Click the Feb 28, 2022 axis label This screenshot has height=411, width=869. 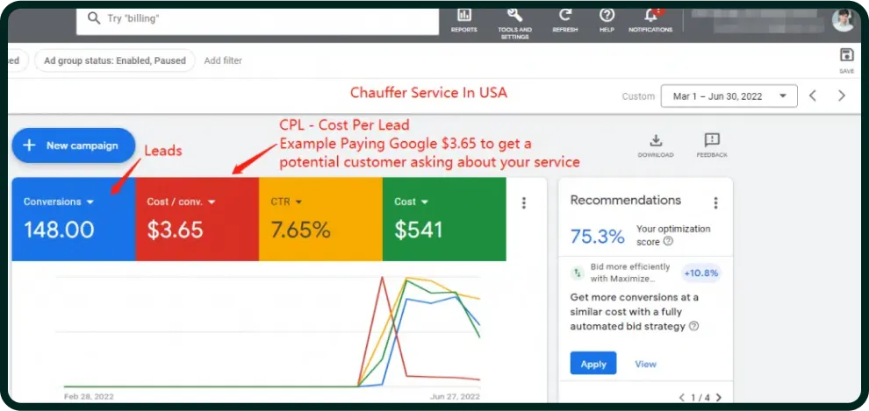click(89, 397)
